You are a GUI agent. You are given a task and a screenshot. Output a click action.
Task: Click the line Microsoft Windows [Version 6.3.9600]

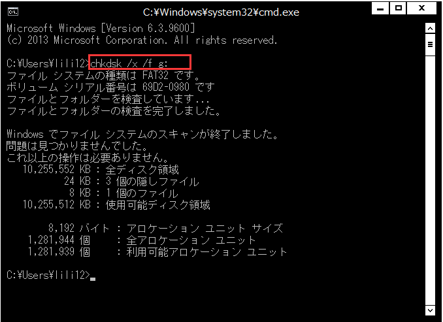101,28
